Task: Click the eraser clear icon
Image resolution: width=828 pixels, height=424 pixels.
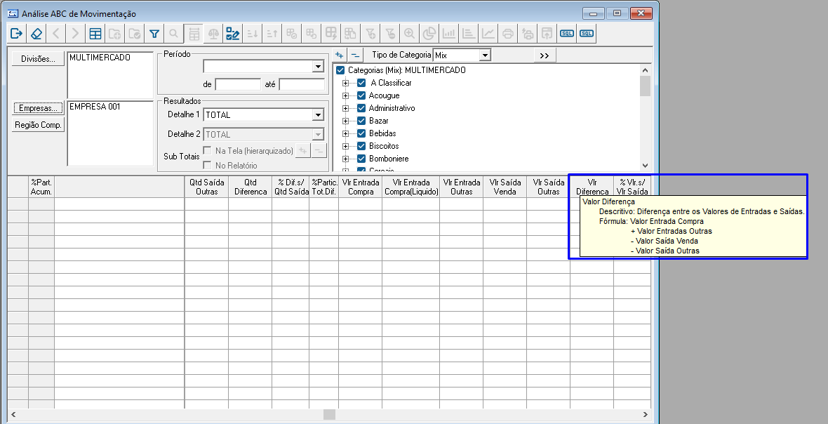Action: (x=36, y=33)
